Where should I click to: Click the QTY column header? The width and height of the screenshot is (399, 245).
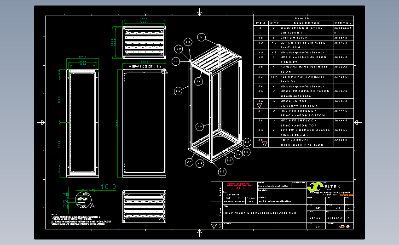tap(274, 23)
